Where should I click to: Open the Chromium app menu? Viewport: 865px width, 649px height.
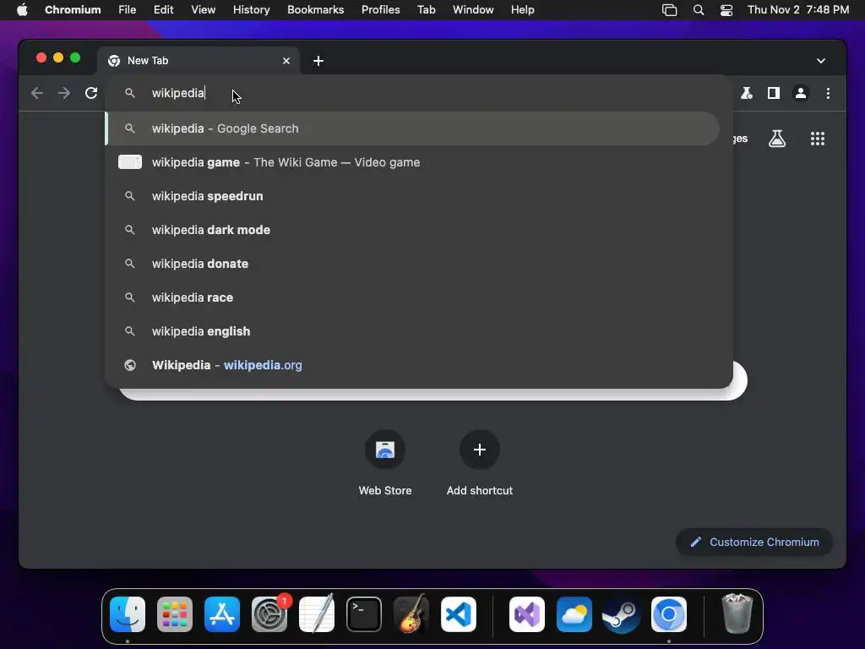pyautogui.click(x=73, y=10)
